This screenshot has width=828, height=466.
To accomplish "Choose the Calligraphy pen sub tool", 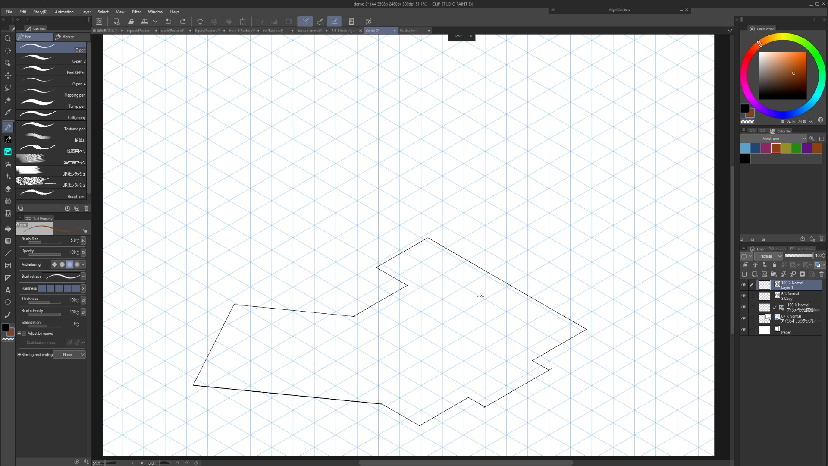I will coord(52,115).
